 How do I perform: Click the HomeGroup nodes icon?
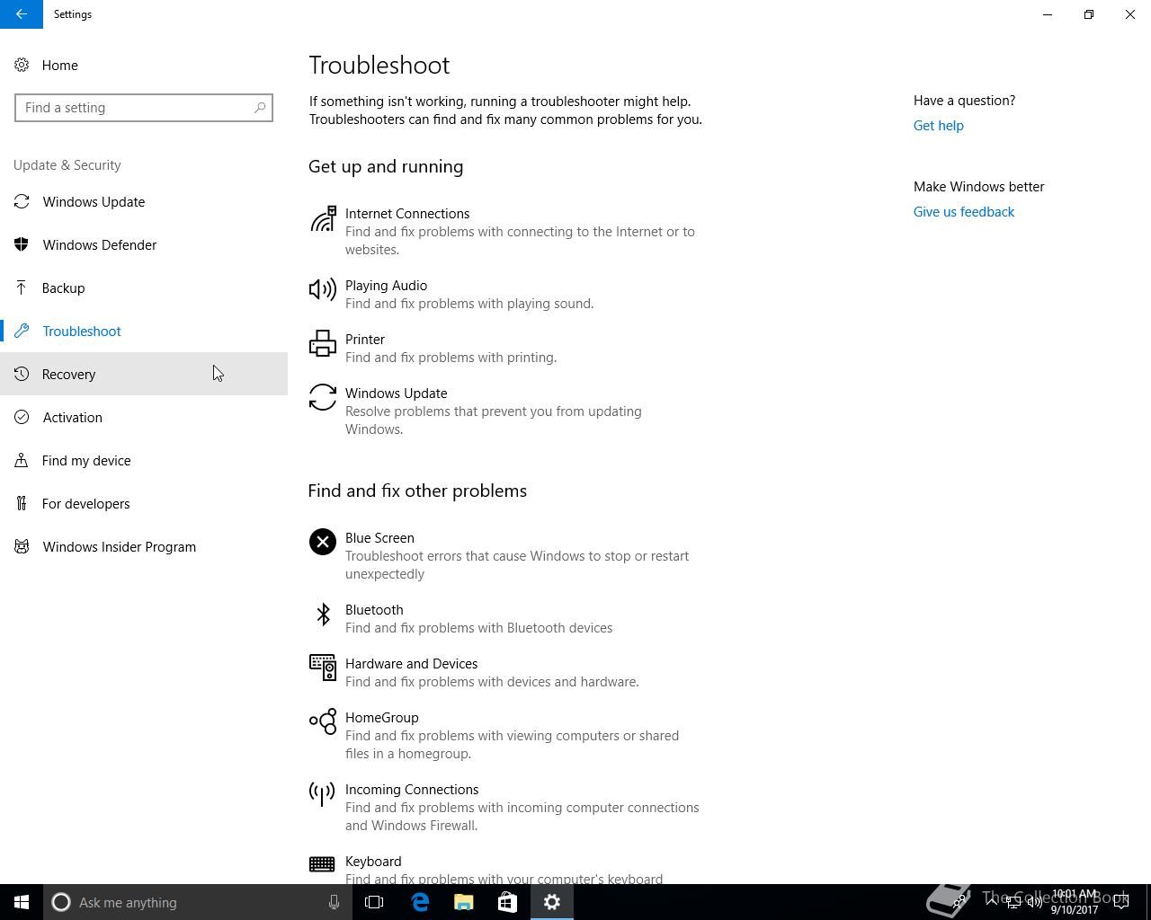tap(323, 721)
